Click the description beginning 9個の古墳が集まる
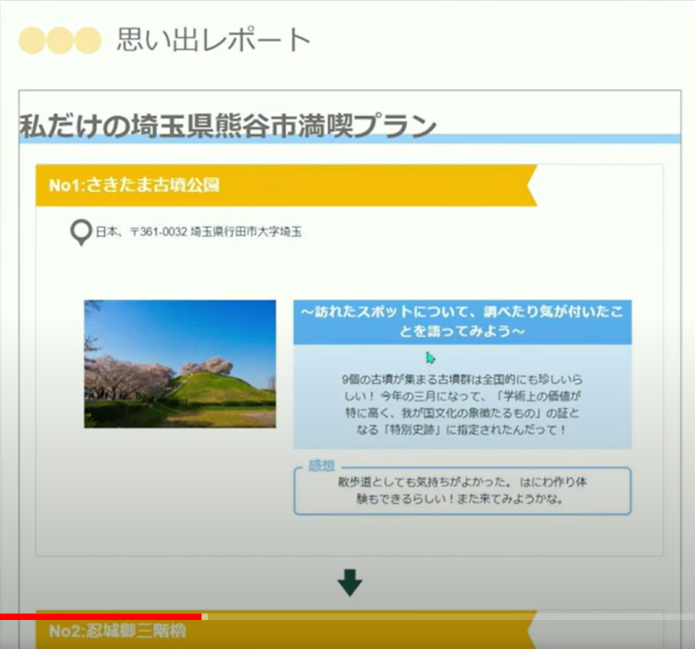Viewport: 695px width, 649px height. [x=462, y=404]
